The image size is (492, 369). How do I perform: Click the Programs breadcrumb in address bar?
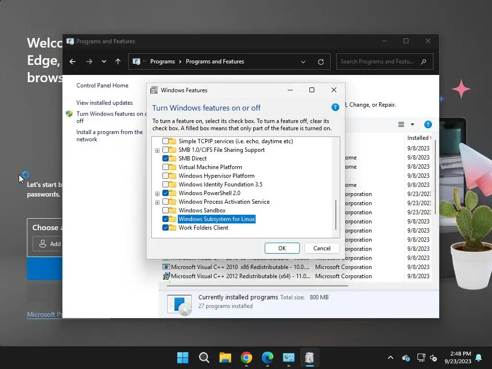[162, 61]
